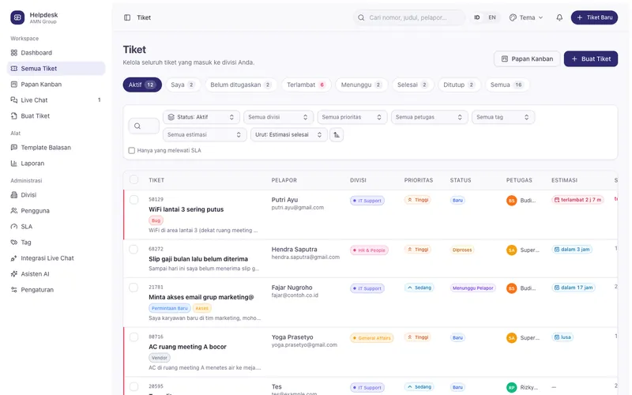Open the Semua petugas dropdown

point(429,117)
